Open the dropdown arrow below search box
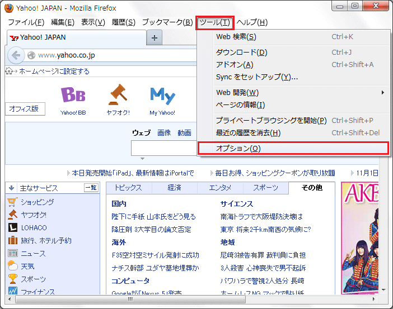Image resolution: width=393 pixels, height=309 pixels. (x=143, y=159)
